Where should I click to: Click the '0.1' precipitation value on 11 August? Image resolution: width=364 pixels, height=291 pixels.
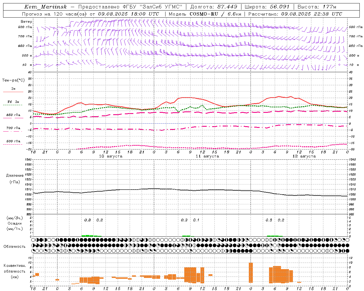click(x=196, y=220)
